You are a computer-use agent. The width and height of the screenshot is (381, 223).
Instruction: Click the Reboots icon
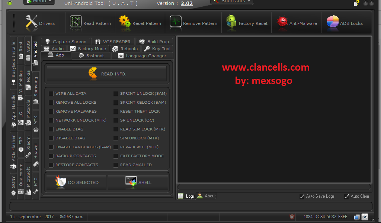tap(115, 49)
